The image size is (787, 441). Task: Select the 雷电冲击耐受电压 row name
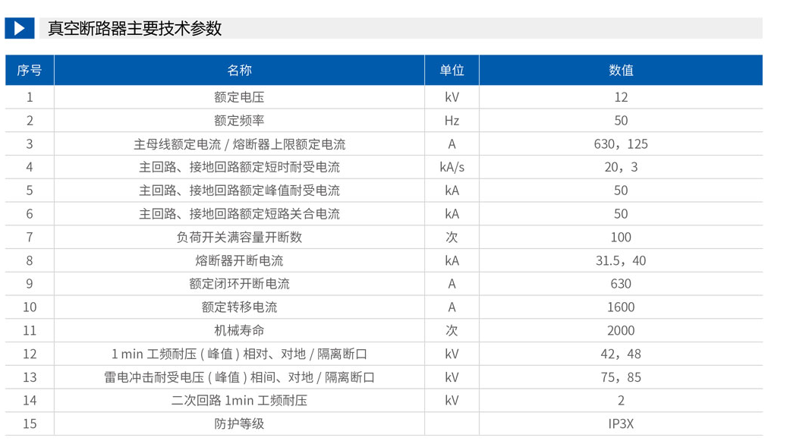tap(239, 377)
